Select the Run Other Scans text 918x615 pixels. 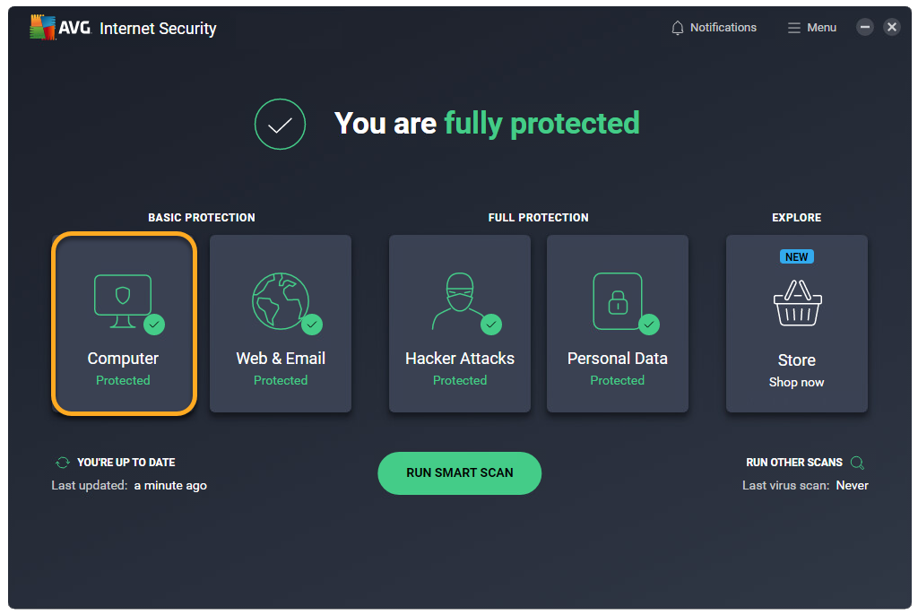pyautogui.click(x=793, y=463)
